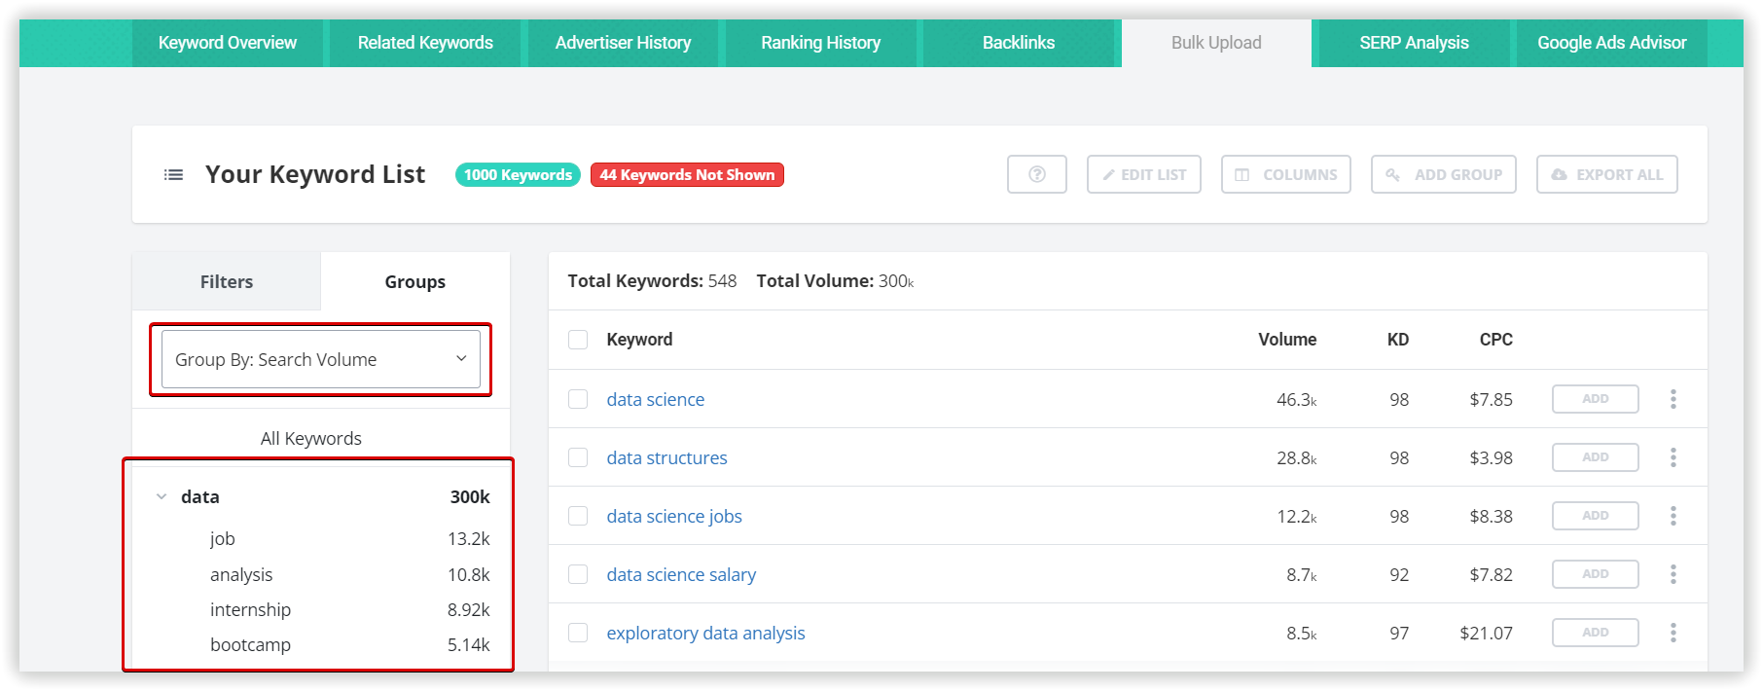Switch to the SERP Analysis tab

pos(1413,43)
